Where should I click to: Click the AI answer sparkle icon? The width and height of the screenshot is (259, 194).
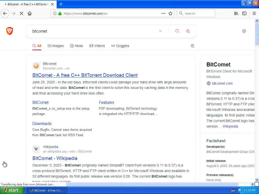coord(188,31)
